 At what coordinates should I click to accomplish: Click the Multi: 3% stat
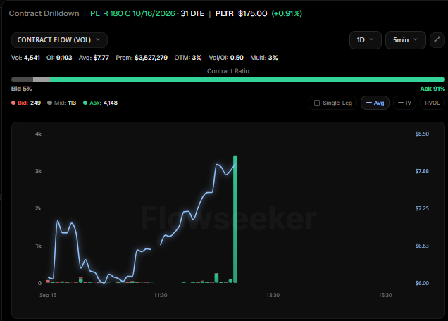[264, 58]
